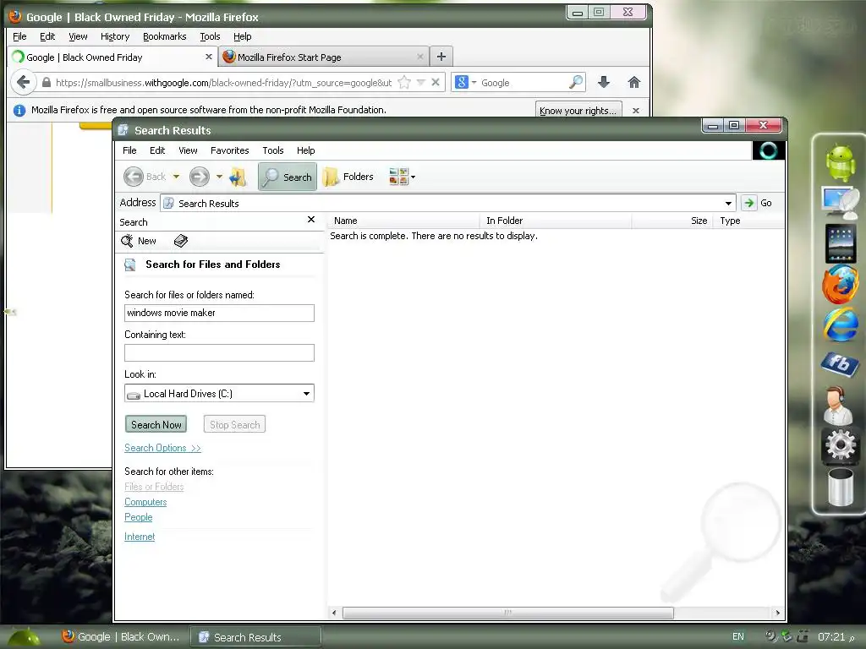Screen dimensions: 866x649
Task: Stop loading page with X in Firefox URL bar
Action: (436, 82)
